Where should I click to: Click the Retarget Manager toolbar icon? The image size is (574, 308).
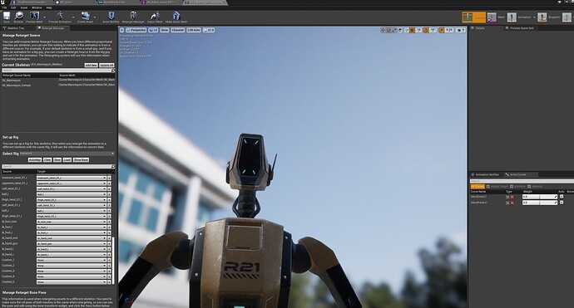[x=133, y=16]
